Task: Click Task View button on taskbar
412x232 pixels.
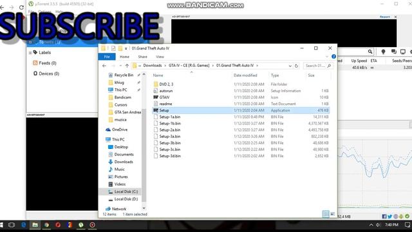Action: (12, 225)
